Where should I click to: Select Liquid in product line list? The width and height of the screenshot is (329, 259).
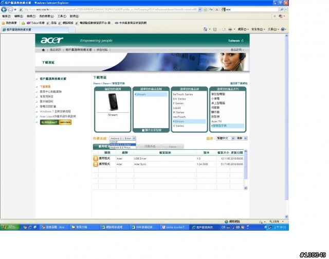[177, 108]
